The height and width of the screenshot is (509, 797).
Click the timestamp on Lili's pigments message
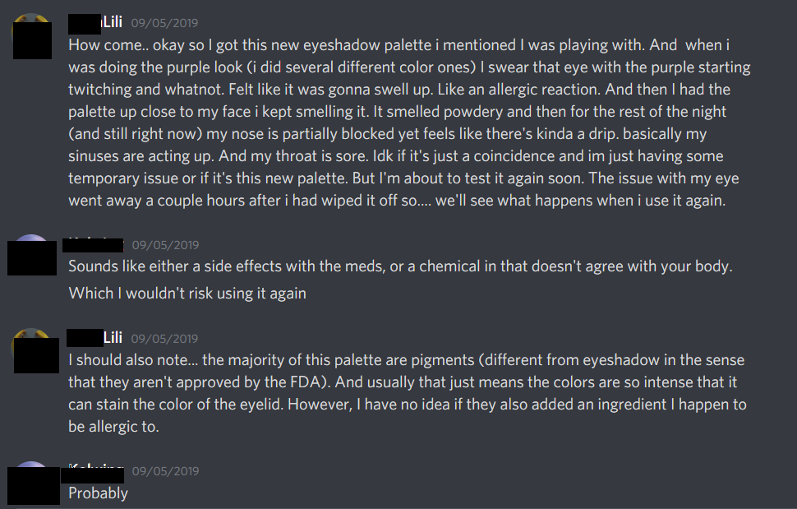click(164, 338)
